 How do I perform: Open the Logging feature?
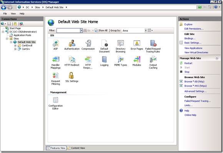(x=104, y=61)
